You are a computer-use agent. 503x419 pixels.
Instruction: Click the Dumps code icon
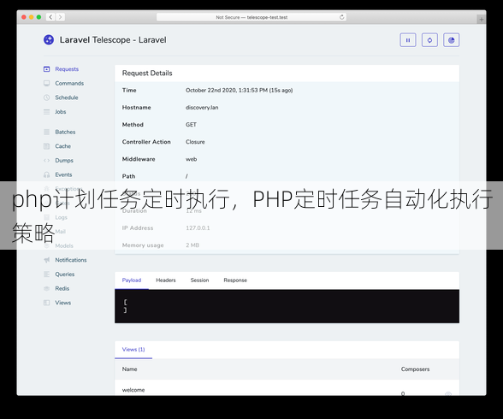(x=46, y=160)
